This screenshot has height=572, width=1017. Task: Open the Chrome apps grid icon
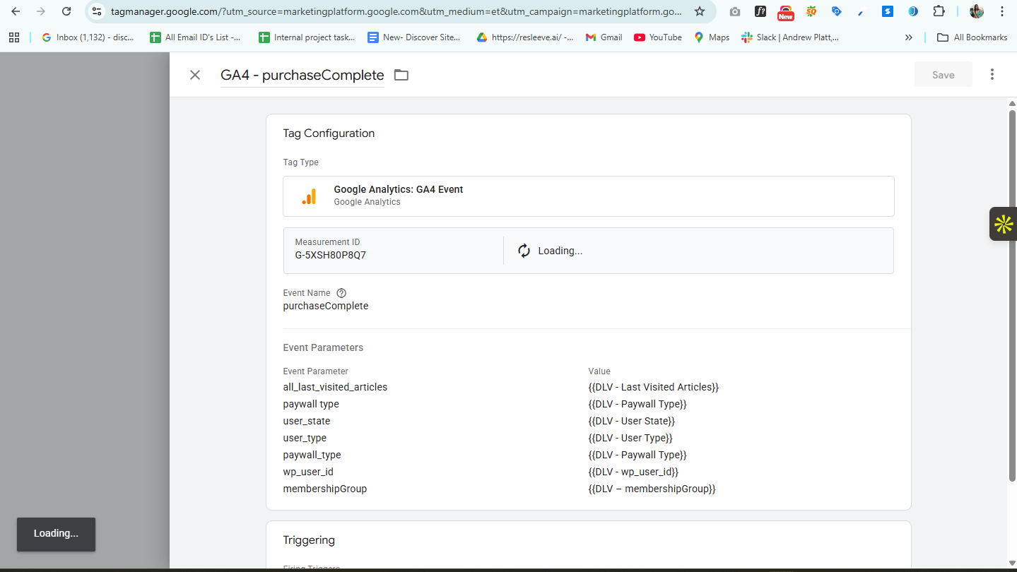click(x=14, y=37)
